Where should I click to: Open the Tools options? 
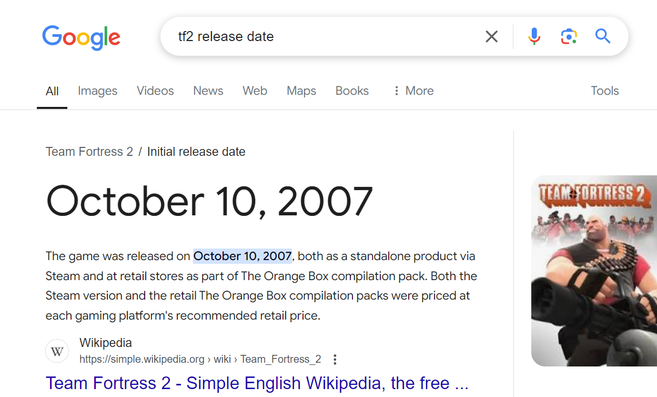click(604, 91)
